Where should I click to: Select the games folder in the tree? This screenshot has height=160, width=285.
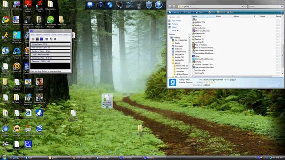(178, 63)
